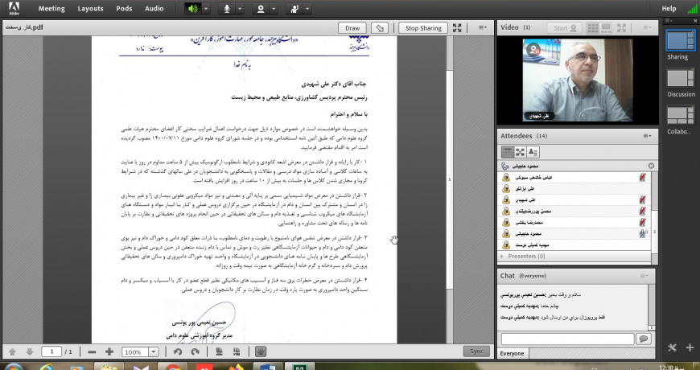Toggle the webcam button in top bar
Viewport: 700px width, 370px height.
pos(261,9)
